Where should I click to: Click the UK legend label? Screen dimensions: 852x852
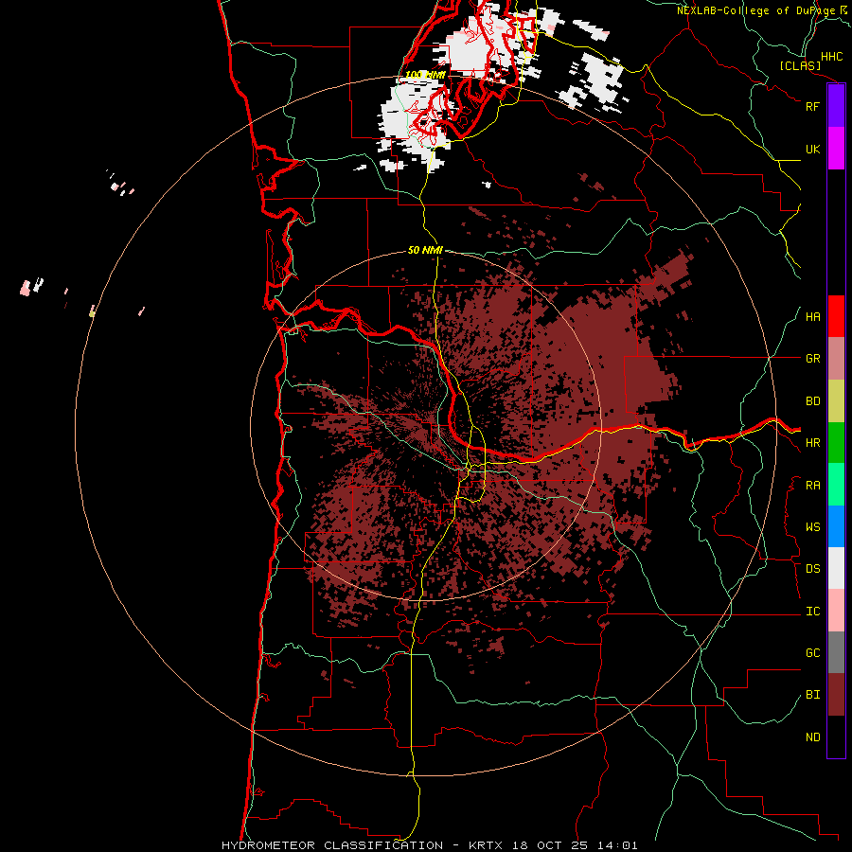[812, 149]
